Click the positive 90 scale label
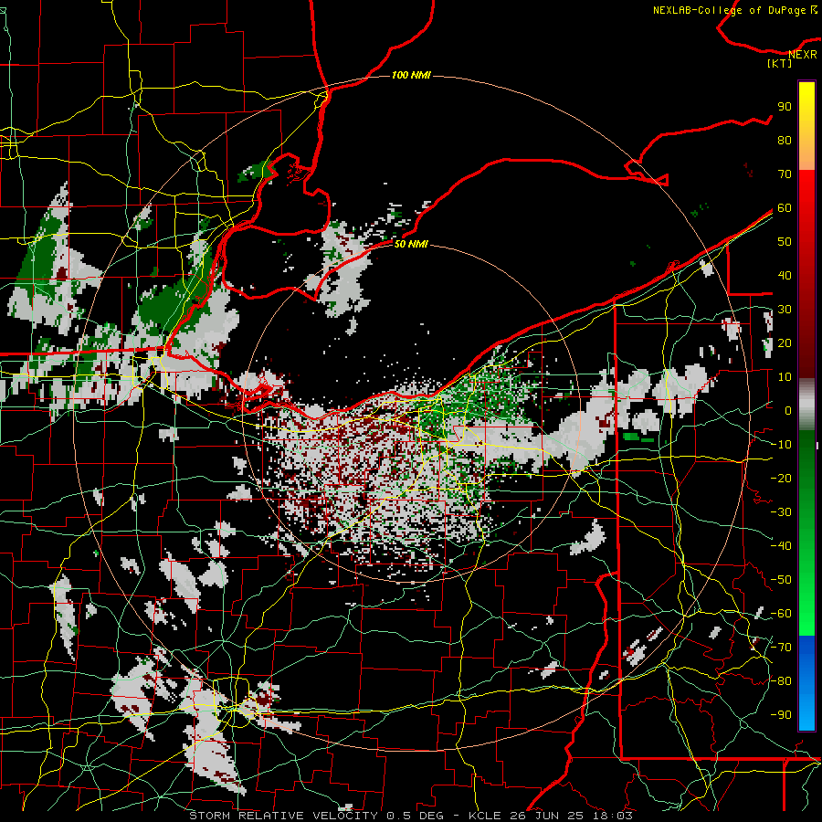 785,106
